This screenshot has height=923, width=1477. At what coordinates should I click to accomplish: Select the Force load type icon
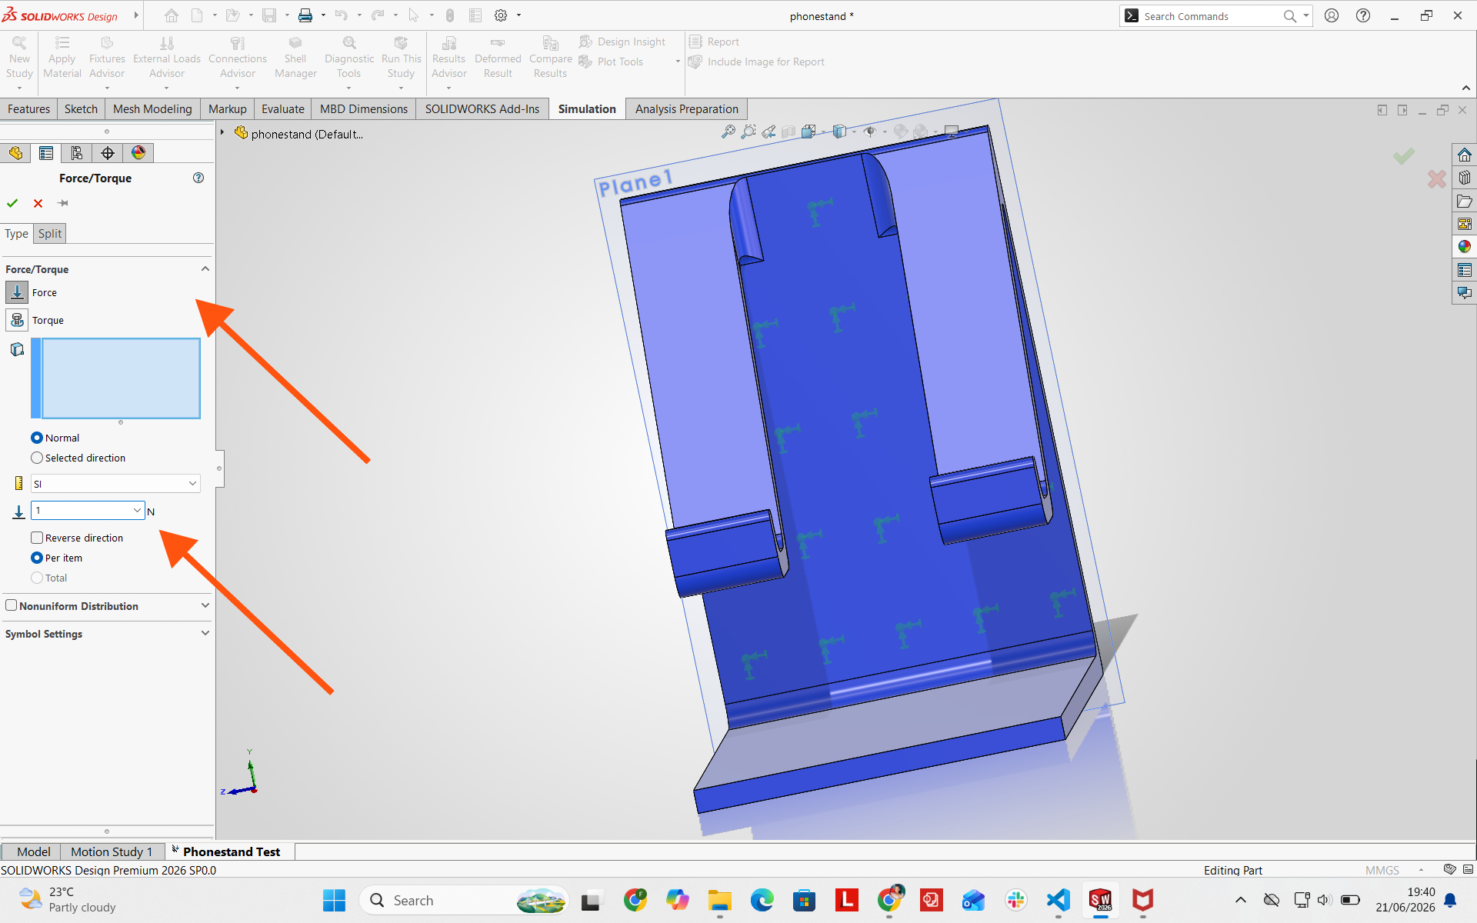point(17,292)
